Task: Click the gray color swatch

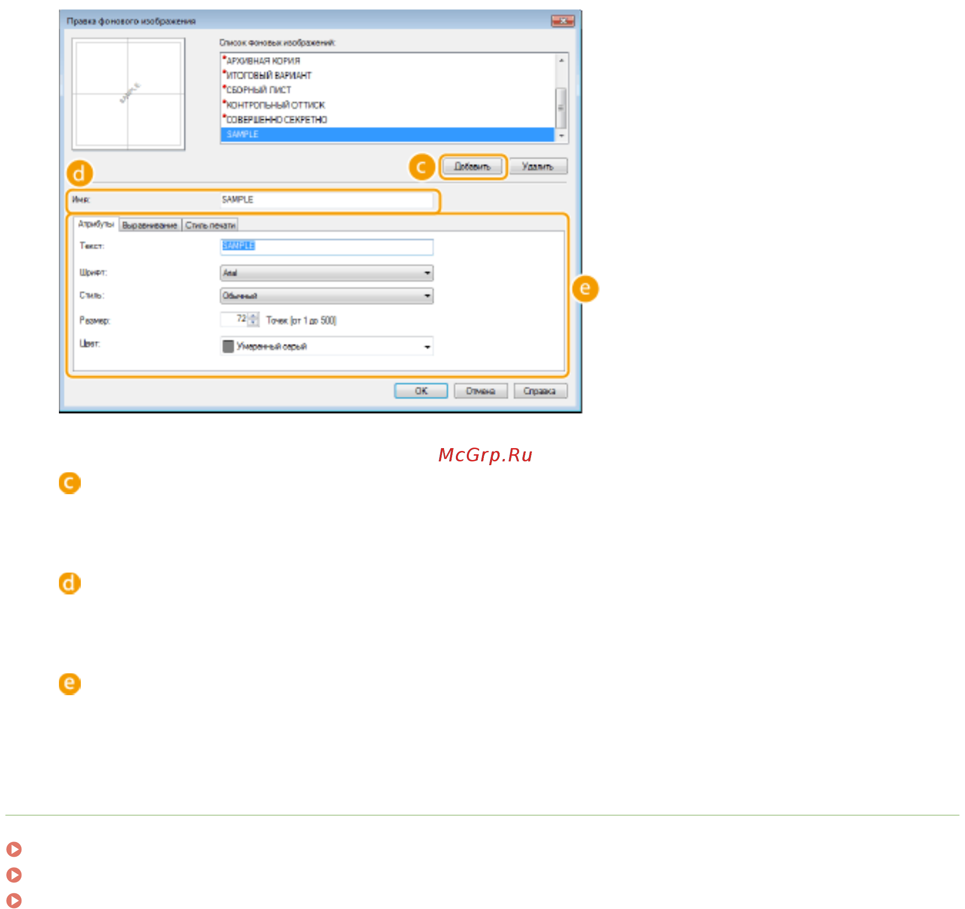Action: click(x=228, y=346)
